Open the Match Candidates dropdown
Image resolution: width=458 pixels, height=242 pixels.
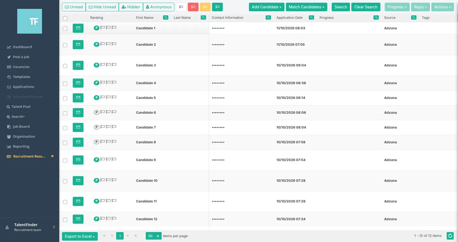pos(307,7)
